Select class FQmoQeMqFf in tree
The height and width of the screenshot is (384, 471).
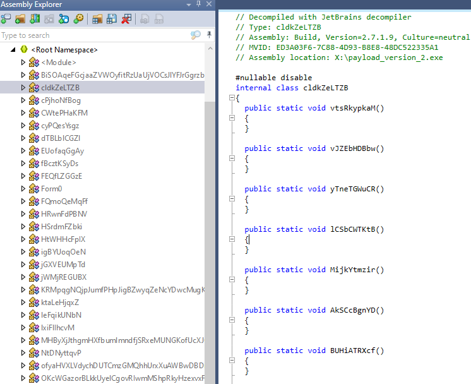tap(64, 201)
